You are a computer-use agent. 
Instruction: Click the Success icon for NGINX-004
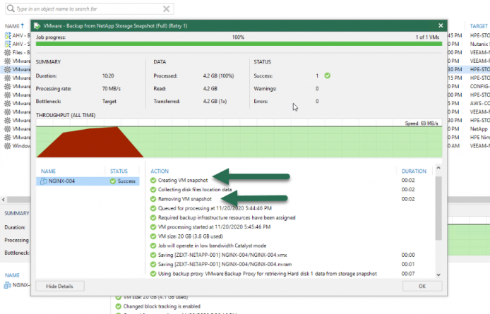(x=113, y=181)
